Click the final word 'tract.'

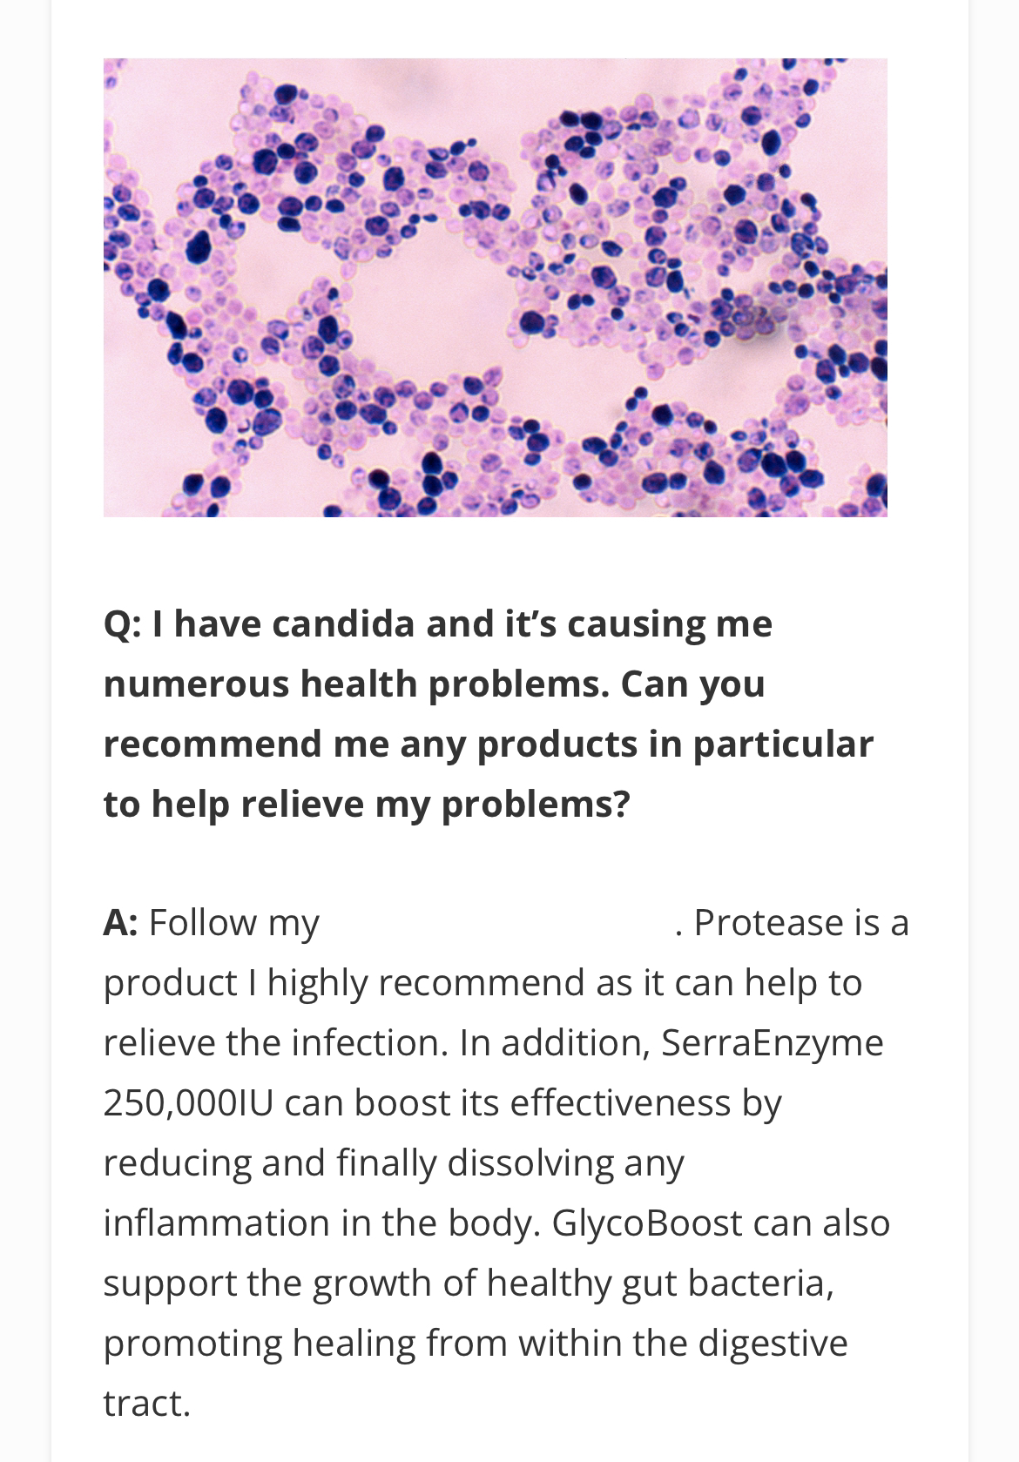click(x=146, y=1403)
